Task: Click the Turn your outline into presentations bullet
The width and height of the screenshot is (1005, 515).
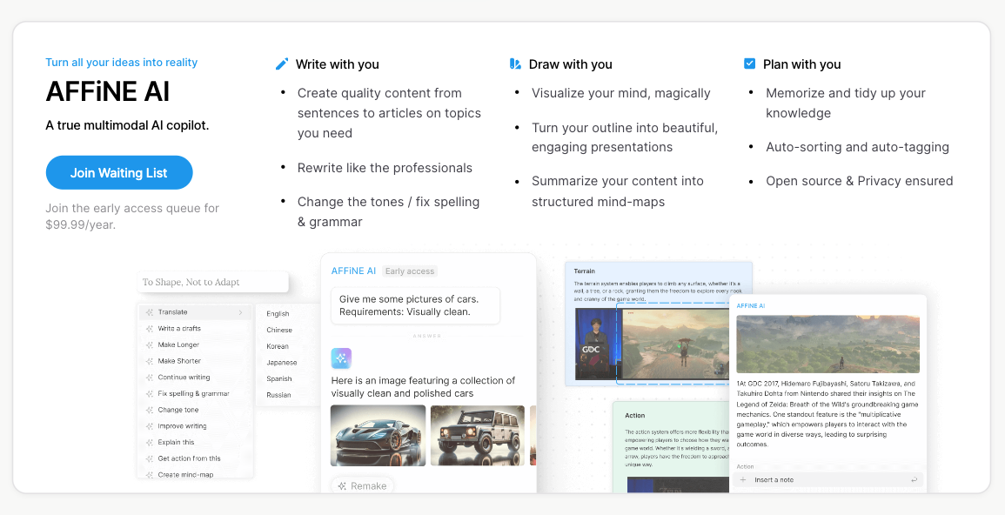Action: tap(625, 137)
